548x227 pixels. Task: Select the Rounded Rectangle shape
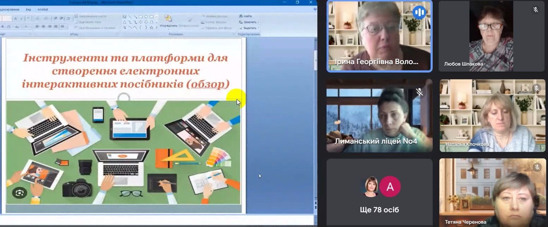coord(152,17)
